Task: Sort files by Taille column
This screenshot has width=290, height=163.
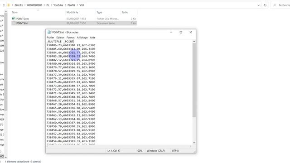Action: coord(125,12)
